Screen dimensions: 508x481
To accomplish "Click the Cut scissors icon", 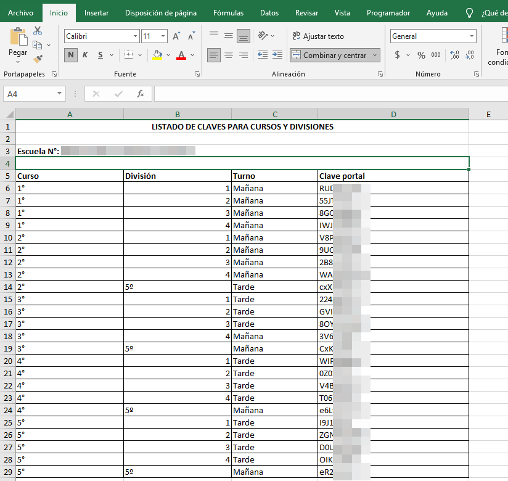I will click(x=38, y=31).
